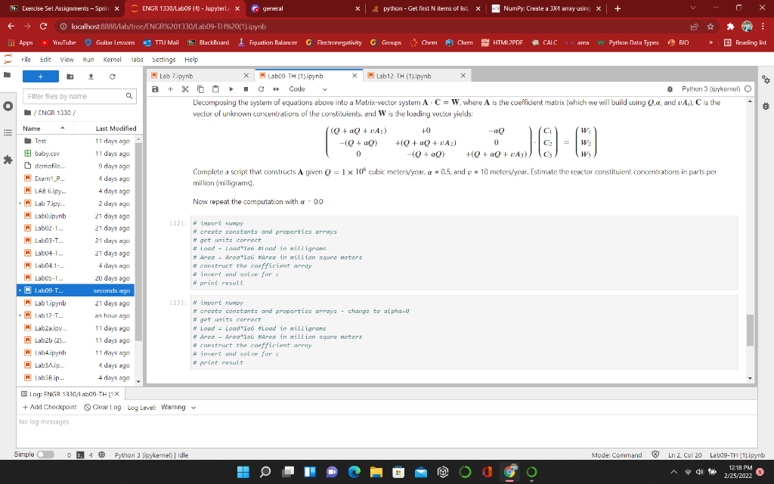
Task: Save the Lab09-TH notebook
Action: [155, 88]
